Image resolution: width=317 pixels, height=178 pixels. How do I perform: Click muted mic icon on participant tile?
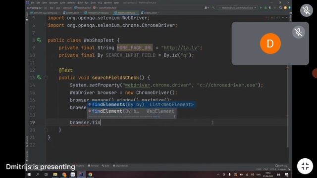[298, 32]
